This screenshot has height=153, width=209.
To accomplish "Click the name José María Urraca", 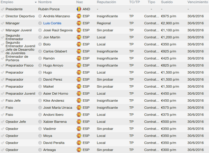I will pos(58,108).
